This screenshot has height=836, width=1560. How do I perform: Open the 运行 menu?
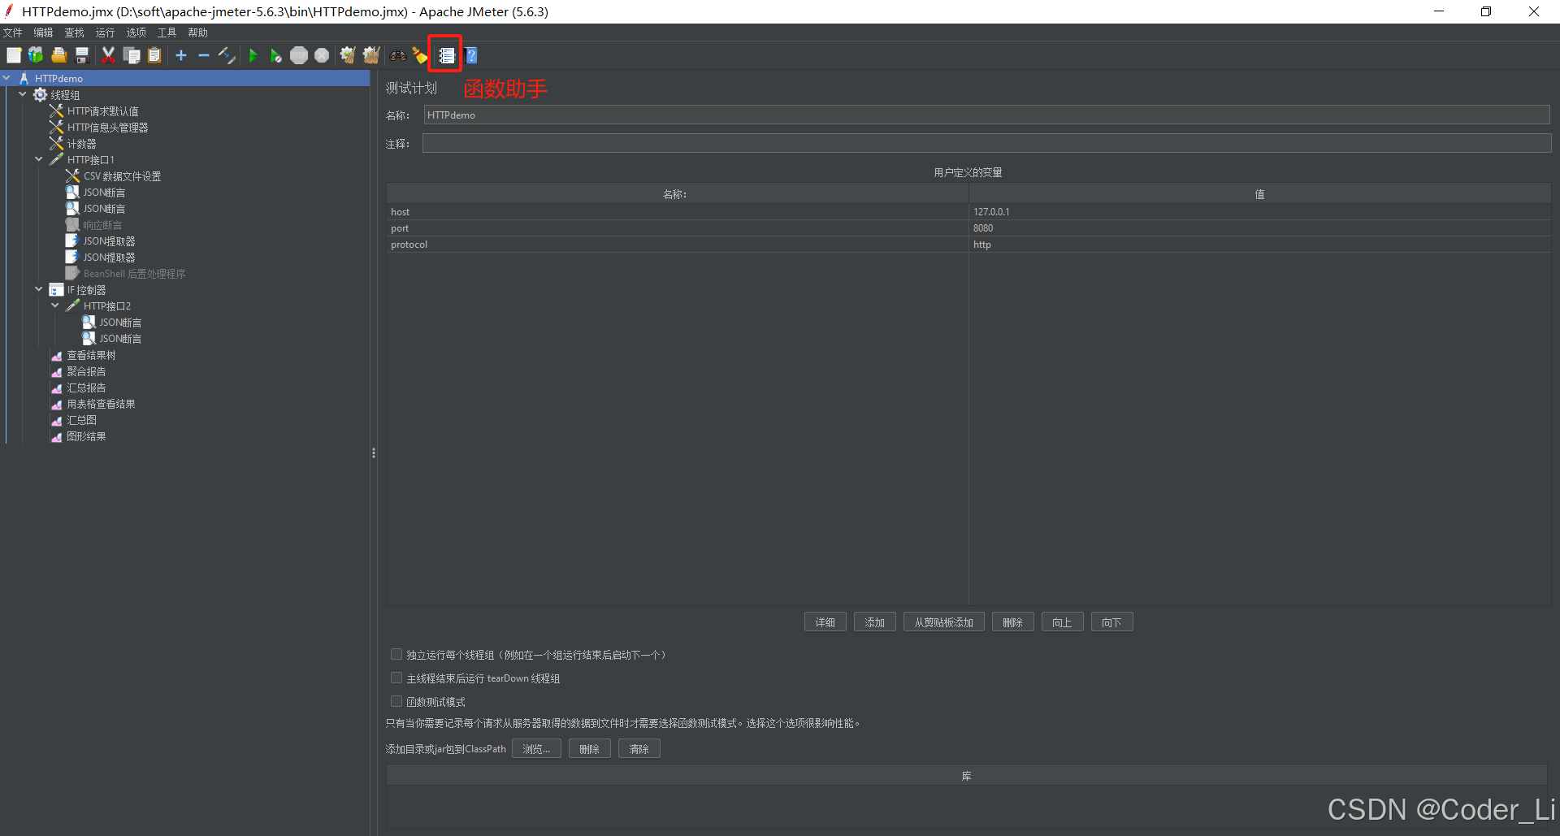[106, 32]
